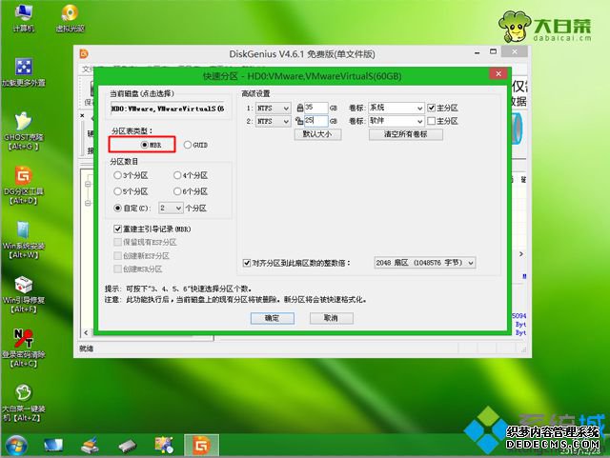Open the 计算机 desktop icon

(x=23, y=17)
